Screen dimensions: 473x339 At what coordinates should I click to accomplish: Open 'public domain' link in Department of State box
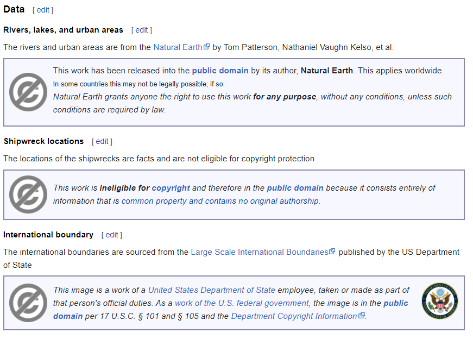point(395,303)
